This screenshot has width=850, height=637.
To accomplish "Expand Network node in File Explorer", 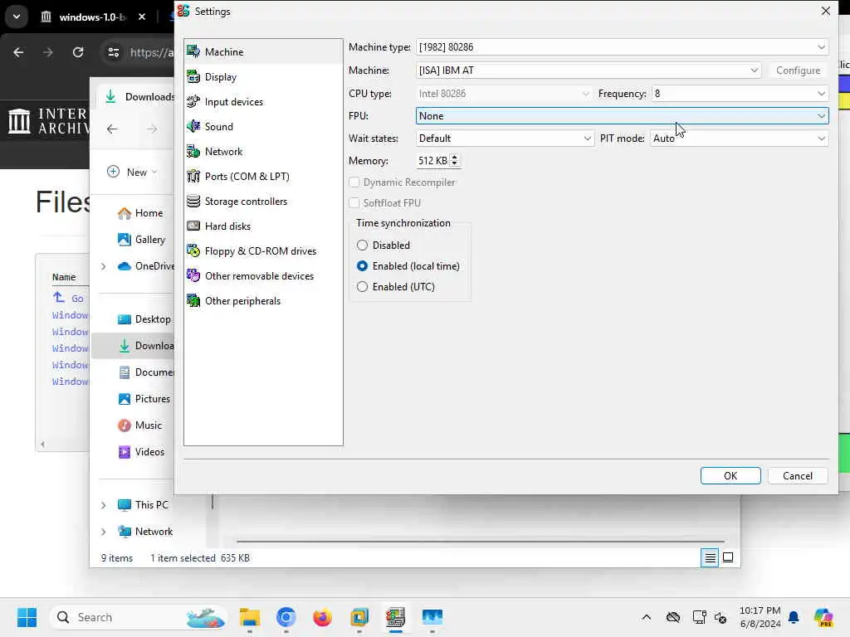I will click(x=103, y=532).
